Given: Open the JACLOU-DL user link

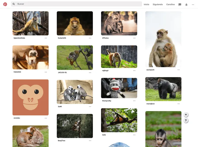Looking at the screenshot, I should click(x=62, y=73).
